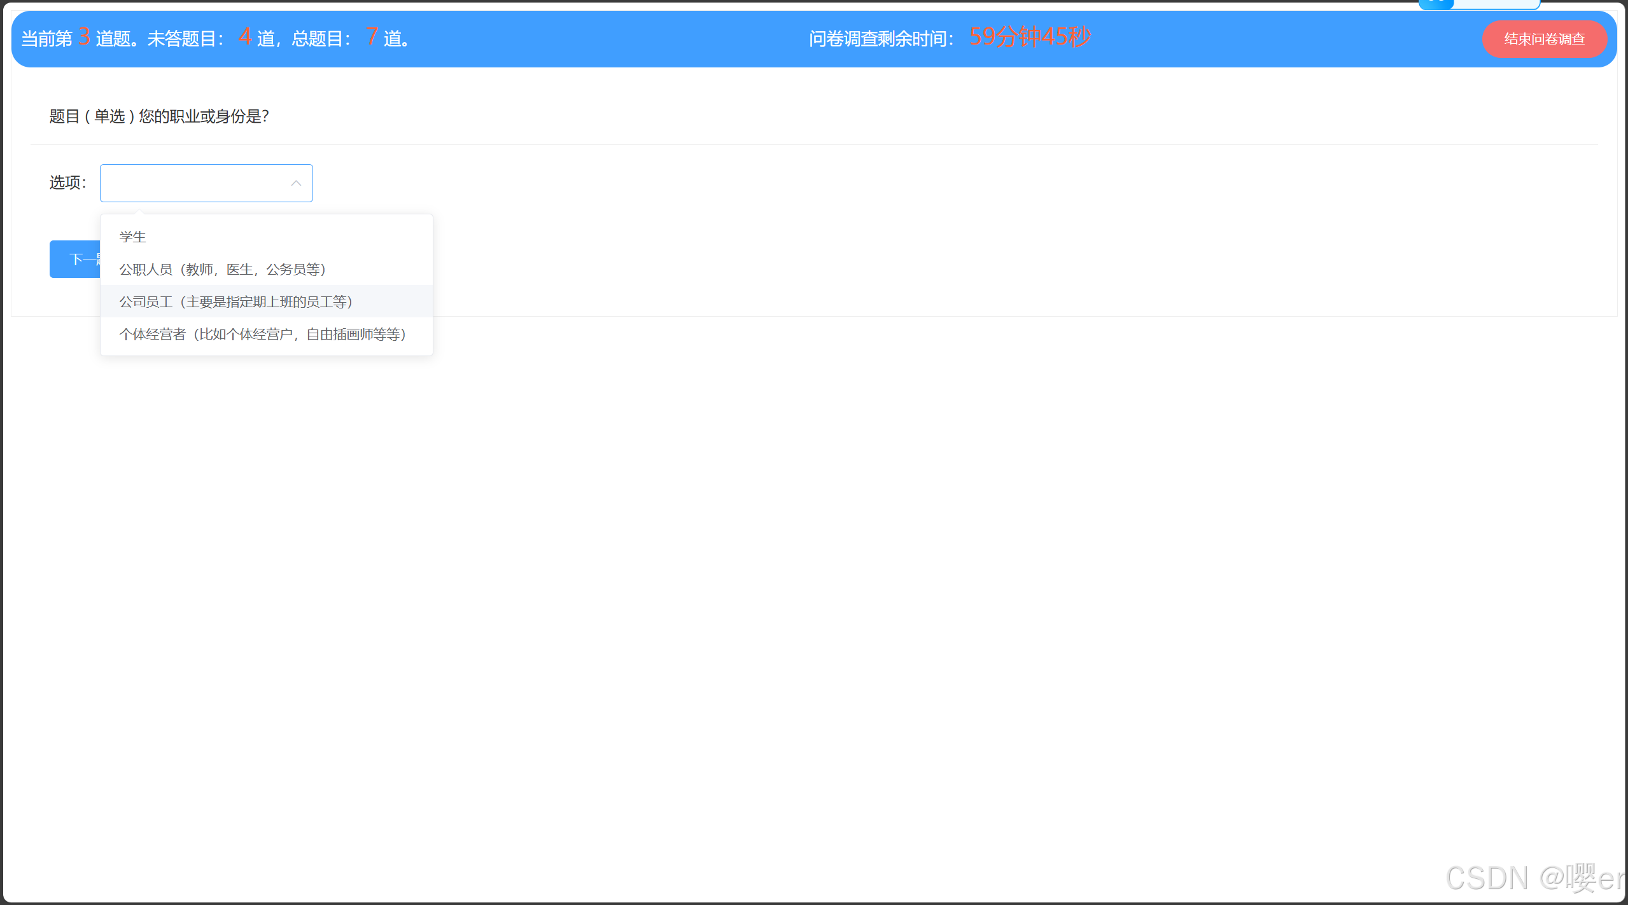The height and width of the screenshot is (905, 1628).
Task: Pick the highlighted 公司员工 option
Action: tap(235, 301)
